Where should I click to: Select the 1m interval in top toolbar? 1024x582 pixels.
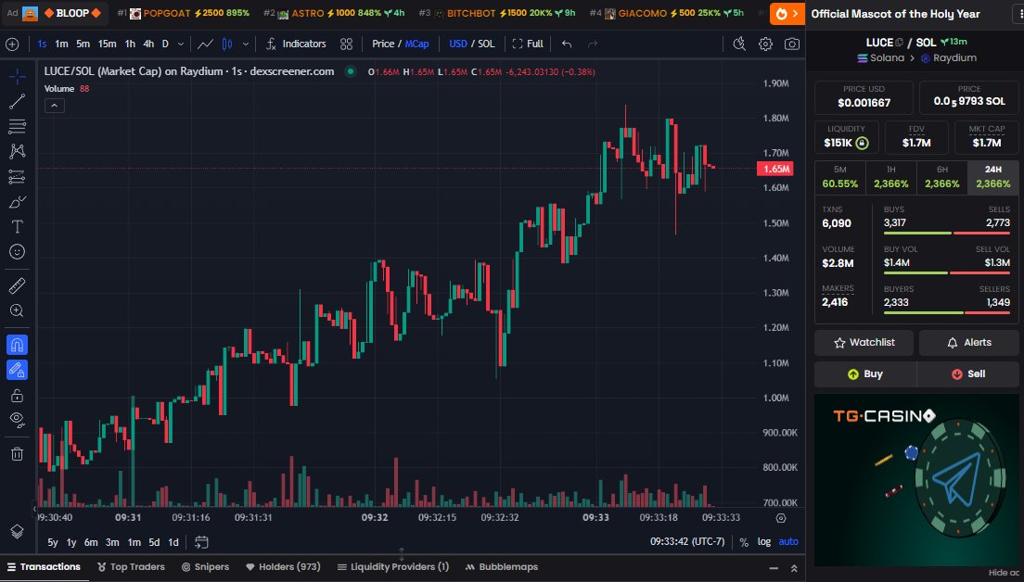click(61, 44)
